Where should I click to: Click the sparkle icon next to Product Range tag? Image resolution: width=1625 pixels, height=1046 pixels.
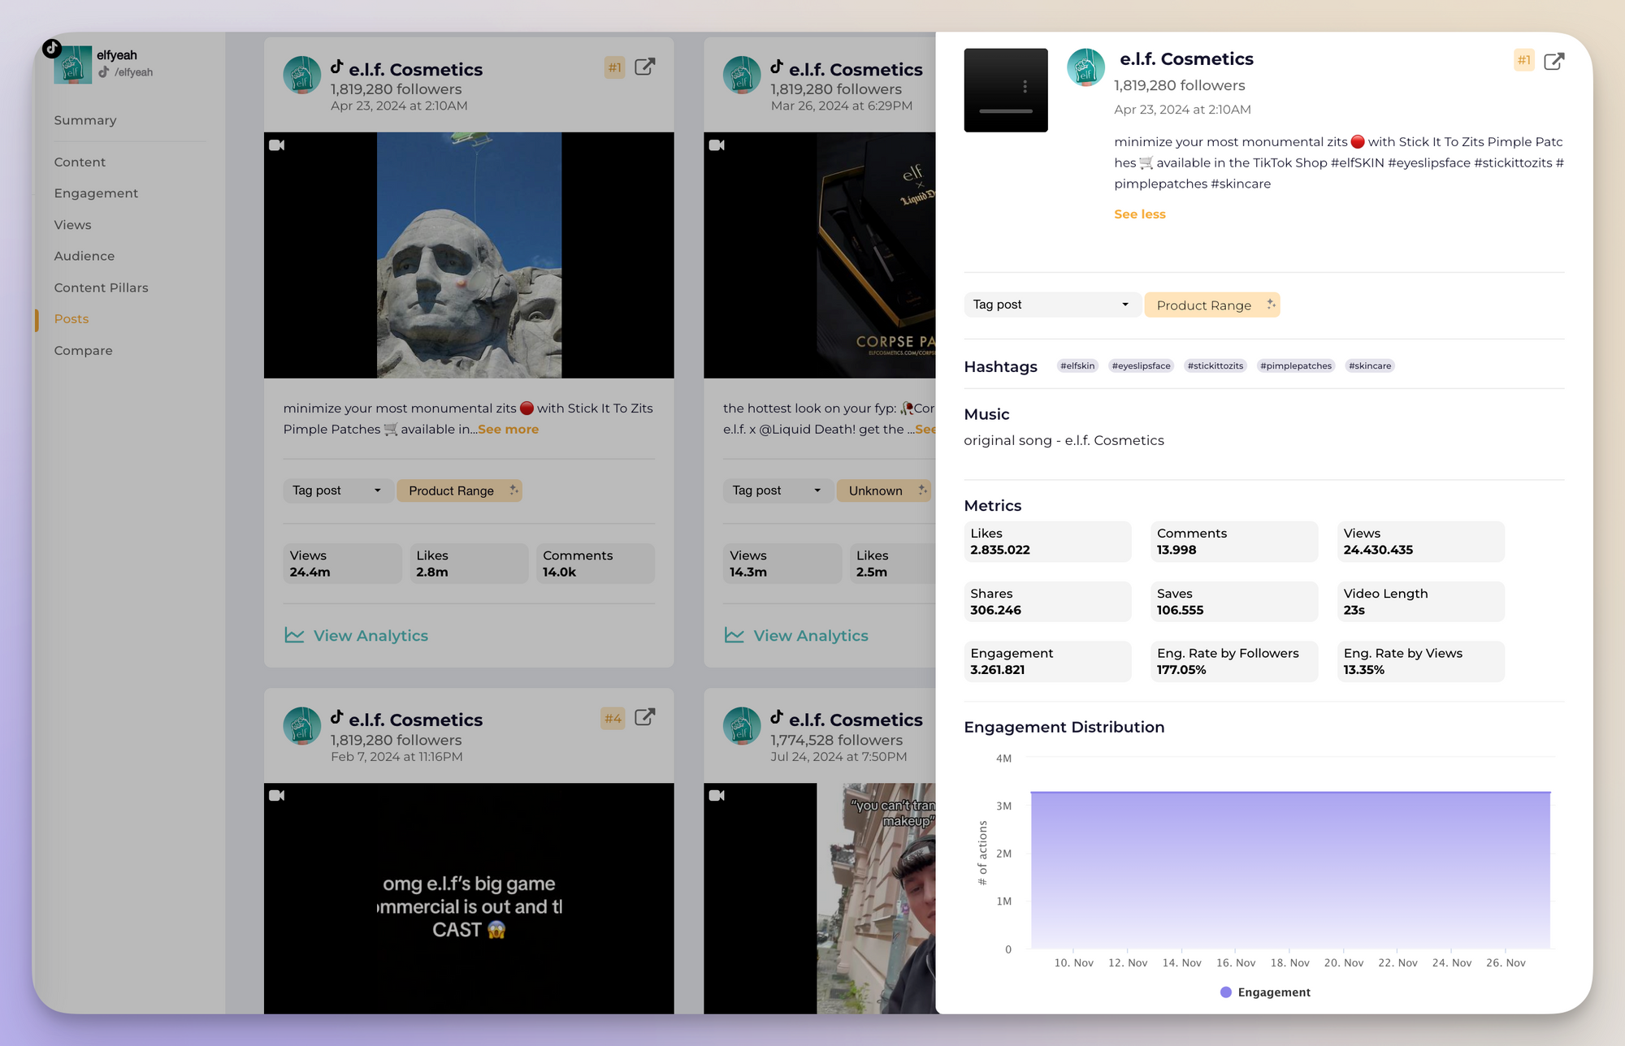pos(1270,304)
